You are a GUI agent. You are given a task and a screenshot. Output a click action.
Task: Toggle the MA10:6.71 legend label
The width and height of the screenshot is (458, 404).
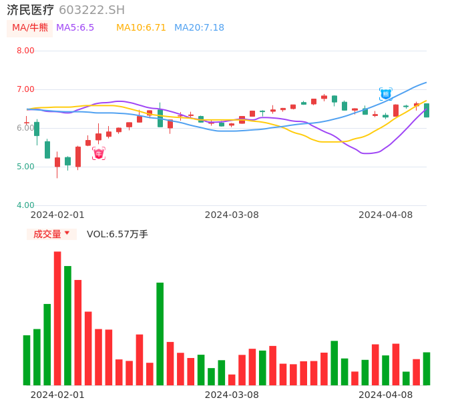[141, 28]
